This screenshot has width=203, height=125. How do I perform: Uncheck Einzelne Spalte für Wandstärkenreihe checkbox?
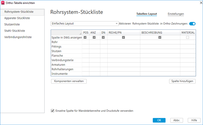[x=52, y=111]
